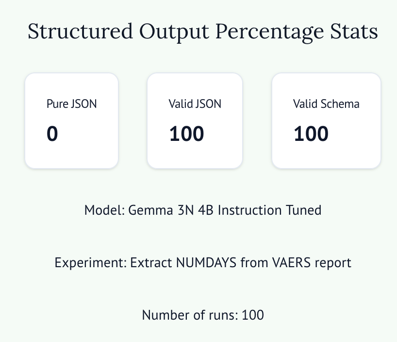Click the word VAERS in experiment line
Image resolution: width=397 pixels, height=342 pixels.
(x=291, y=262)
